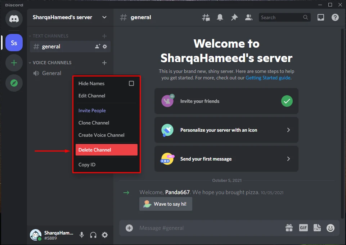346x245 pixels.
Task: Select Create Voice Channel menu item
Action: coord(106,135)
